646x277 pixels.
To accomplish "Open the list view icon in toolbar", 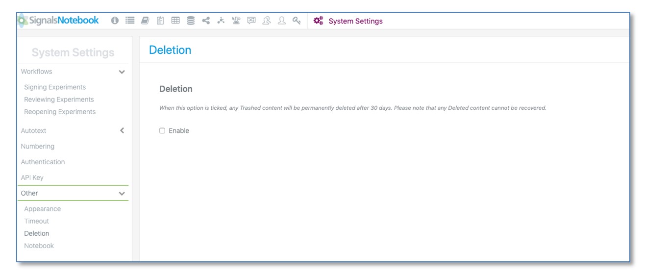I will click(x=130, y=21).
